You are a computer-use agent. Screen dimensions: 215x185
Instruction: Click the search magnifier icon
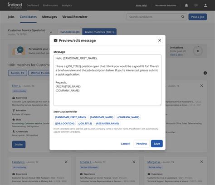183,17
